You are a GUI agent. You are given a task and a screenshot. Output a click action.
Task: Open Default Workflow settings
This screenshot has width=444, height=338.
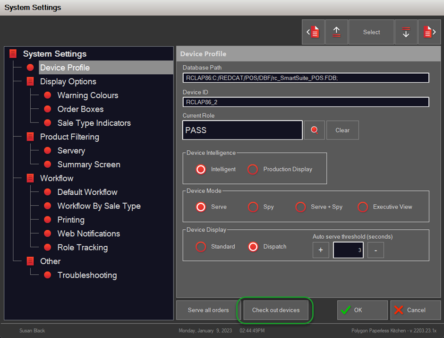pos(87,192)
